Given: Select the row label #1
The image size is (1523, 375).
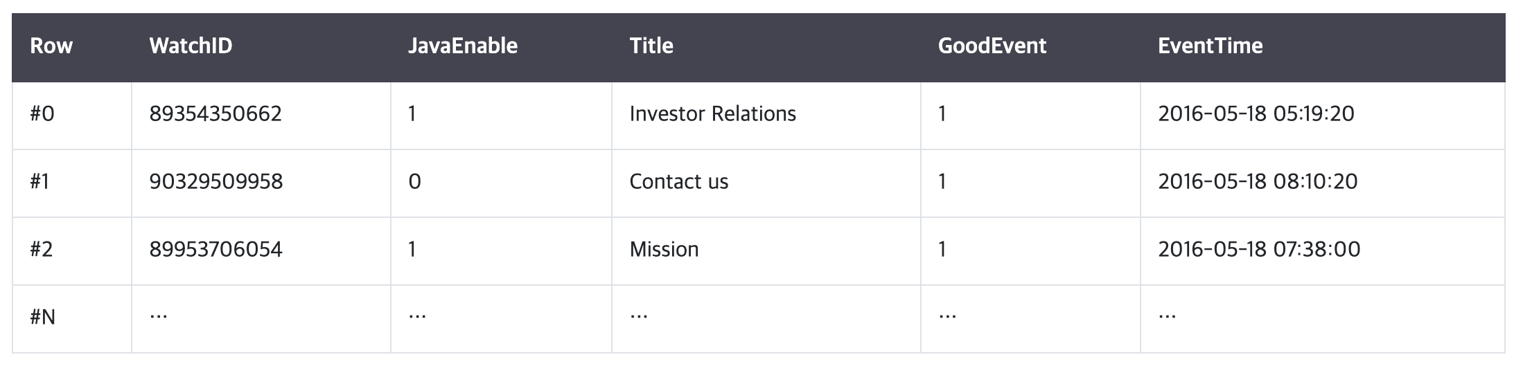Looking at the screenshot, I should [40, 182].
